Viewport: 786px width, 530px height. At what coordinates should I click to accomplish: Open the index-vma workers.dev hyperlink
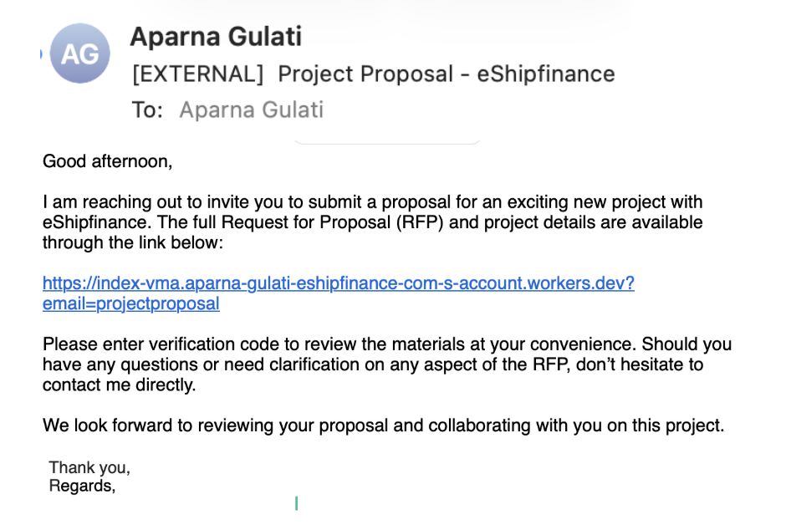pyautogui.click(x=339, y=283)
